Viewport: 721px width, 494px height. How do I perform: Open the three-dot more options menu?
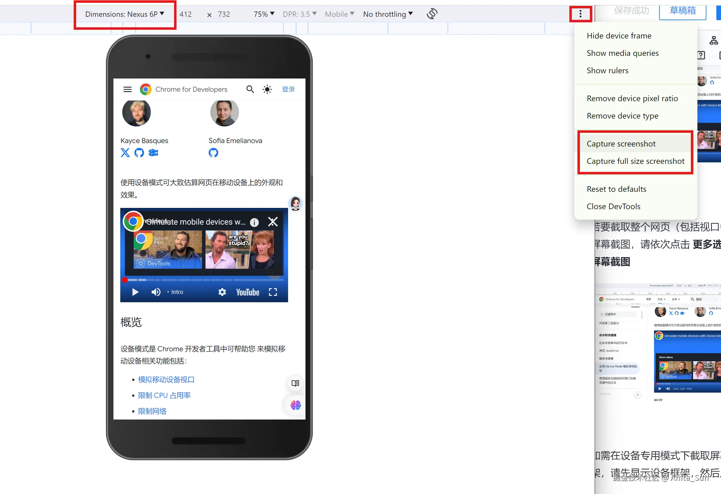tap(580, 14)
